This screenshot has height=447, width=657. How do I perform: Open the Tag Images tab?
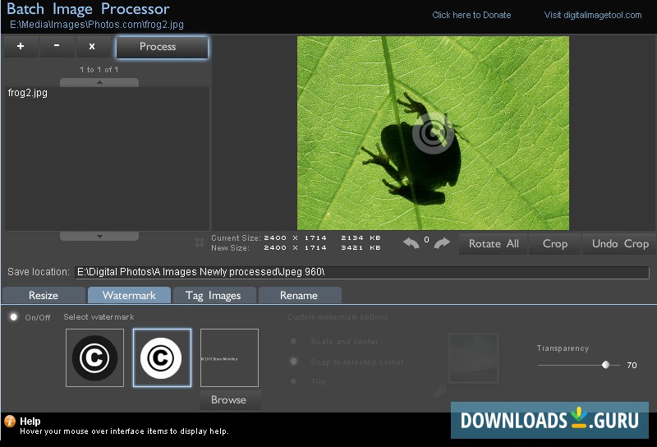[214, 295]
